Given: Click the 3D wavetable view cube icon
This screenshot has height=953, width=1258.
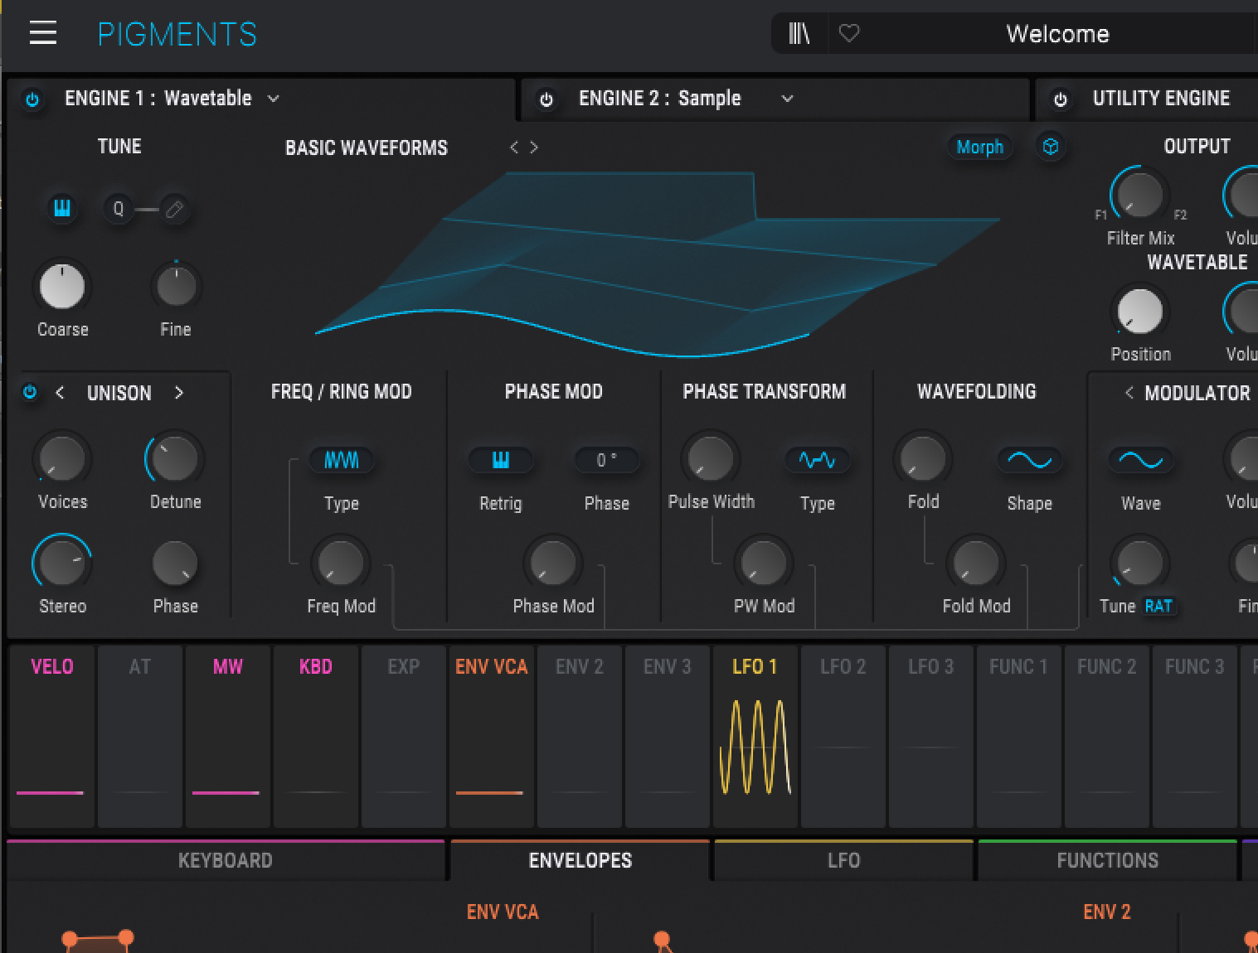Looking at the screenshot, I should [1051, 147].
